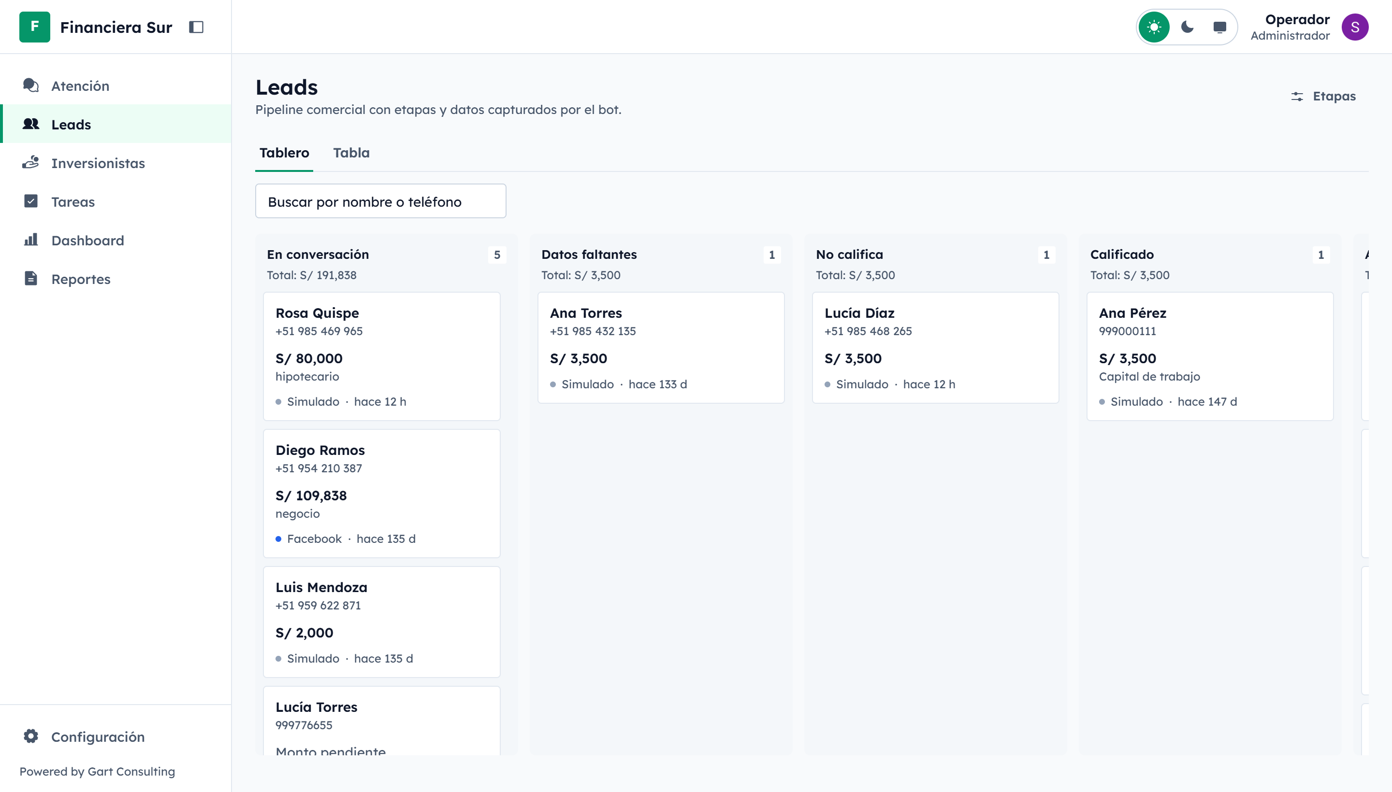This screenshot has width=1392, height=792.
Task: Click the Atención chat bubbles icon
Action: [31, 85]
